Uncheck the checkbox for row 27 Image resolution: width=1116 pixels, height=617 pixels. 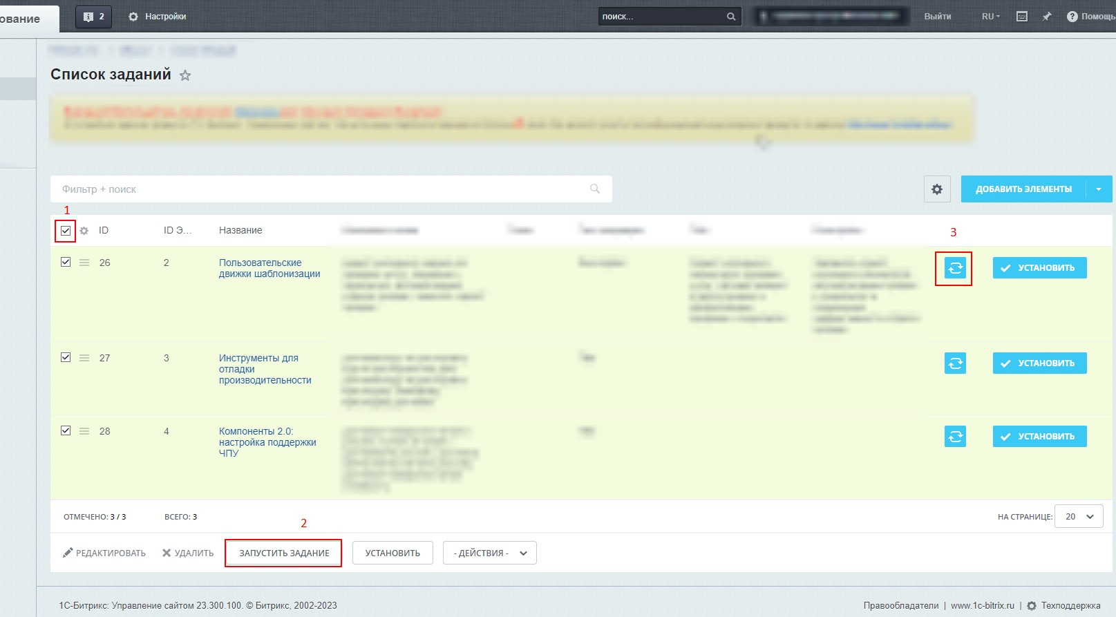(x=66, y=357)
